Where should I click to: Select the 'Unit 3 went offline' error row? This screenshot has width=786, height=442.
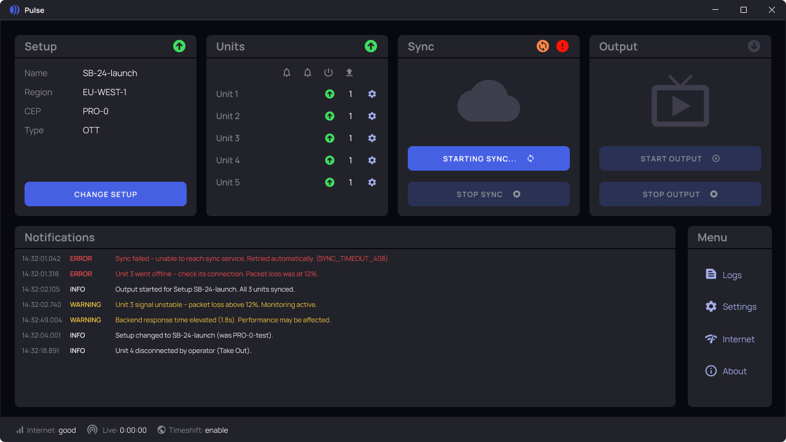pyautogui.click(x=345, y=274)
